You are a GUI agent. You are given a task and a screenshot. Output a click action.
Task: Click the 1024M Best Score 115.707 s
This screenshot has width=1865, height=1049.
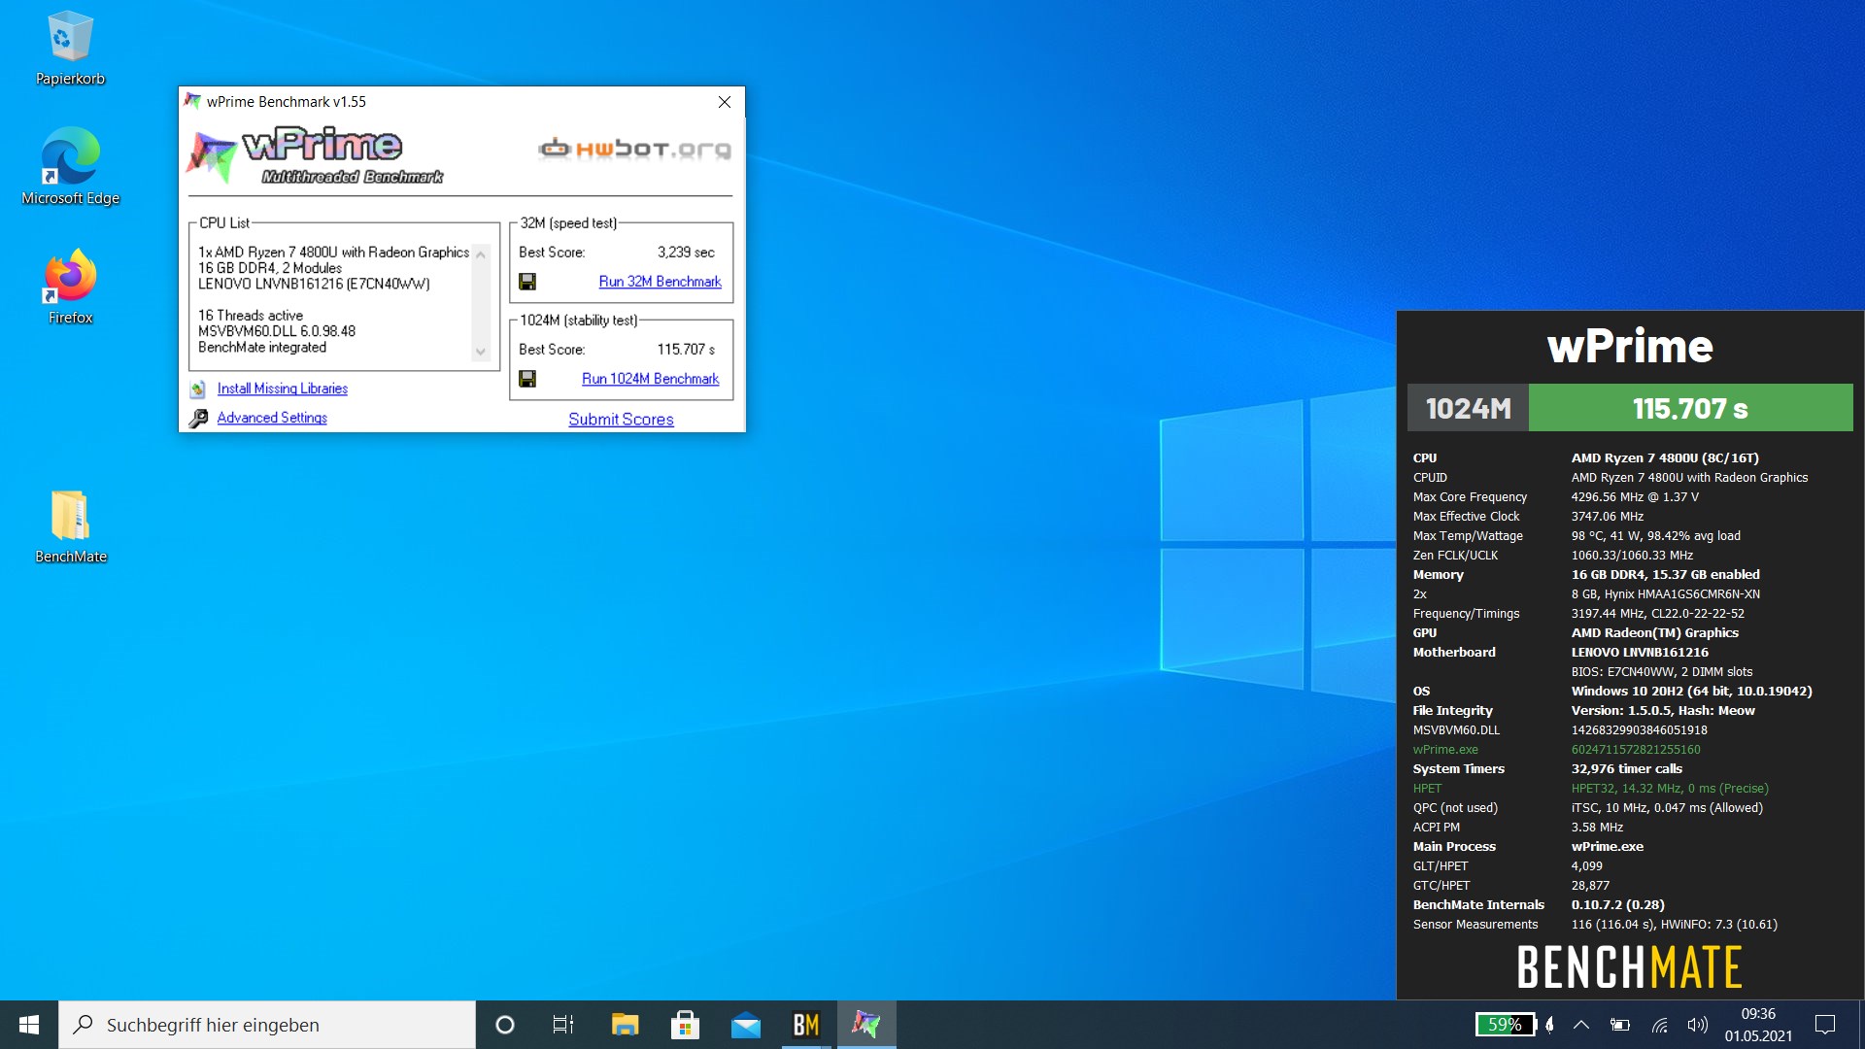pos(686,350)
